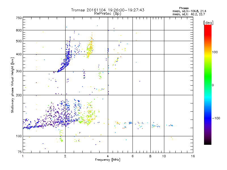Click x-axis tick label '10'
The height and width of the screenshot is (170, 227).
(164, 156)
